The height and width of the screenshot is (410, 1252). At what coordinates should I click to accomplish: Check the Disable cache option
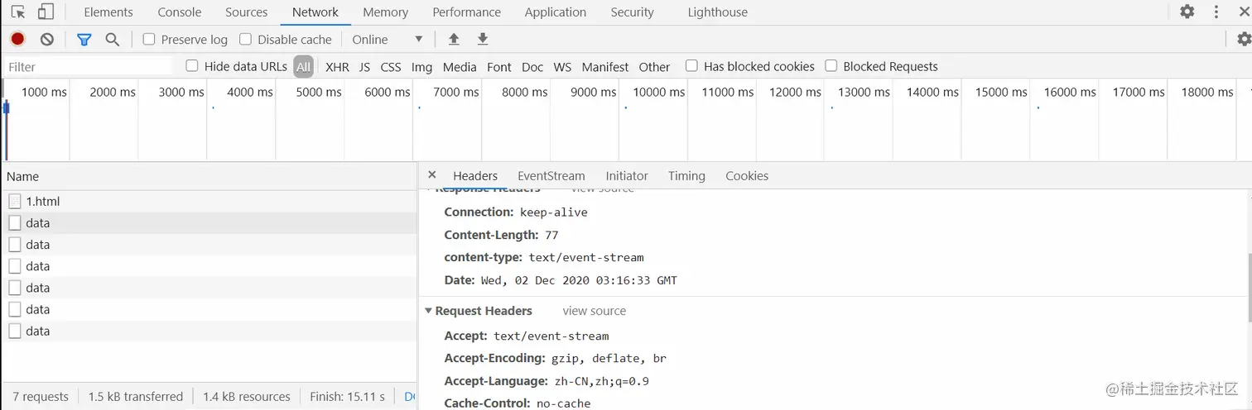[x=245, y=39]
